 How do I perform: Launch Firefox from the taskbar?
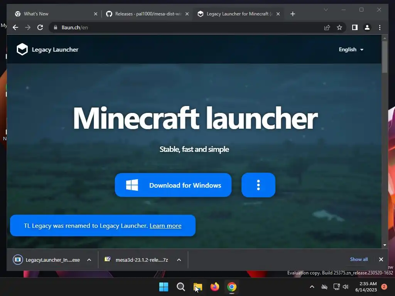[x=214, y=287]
